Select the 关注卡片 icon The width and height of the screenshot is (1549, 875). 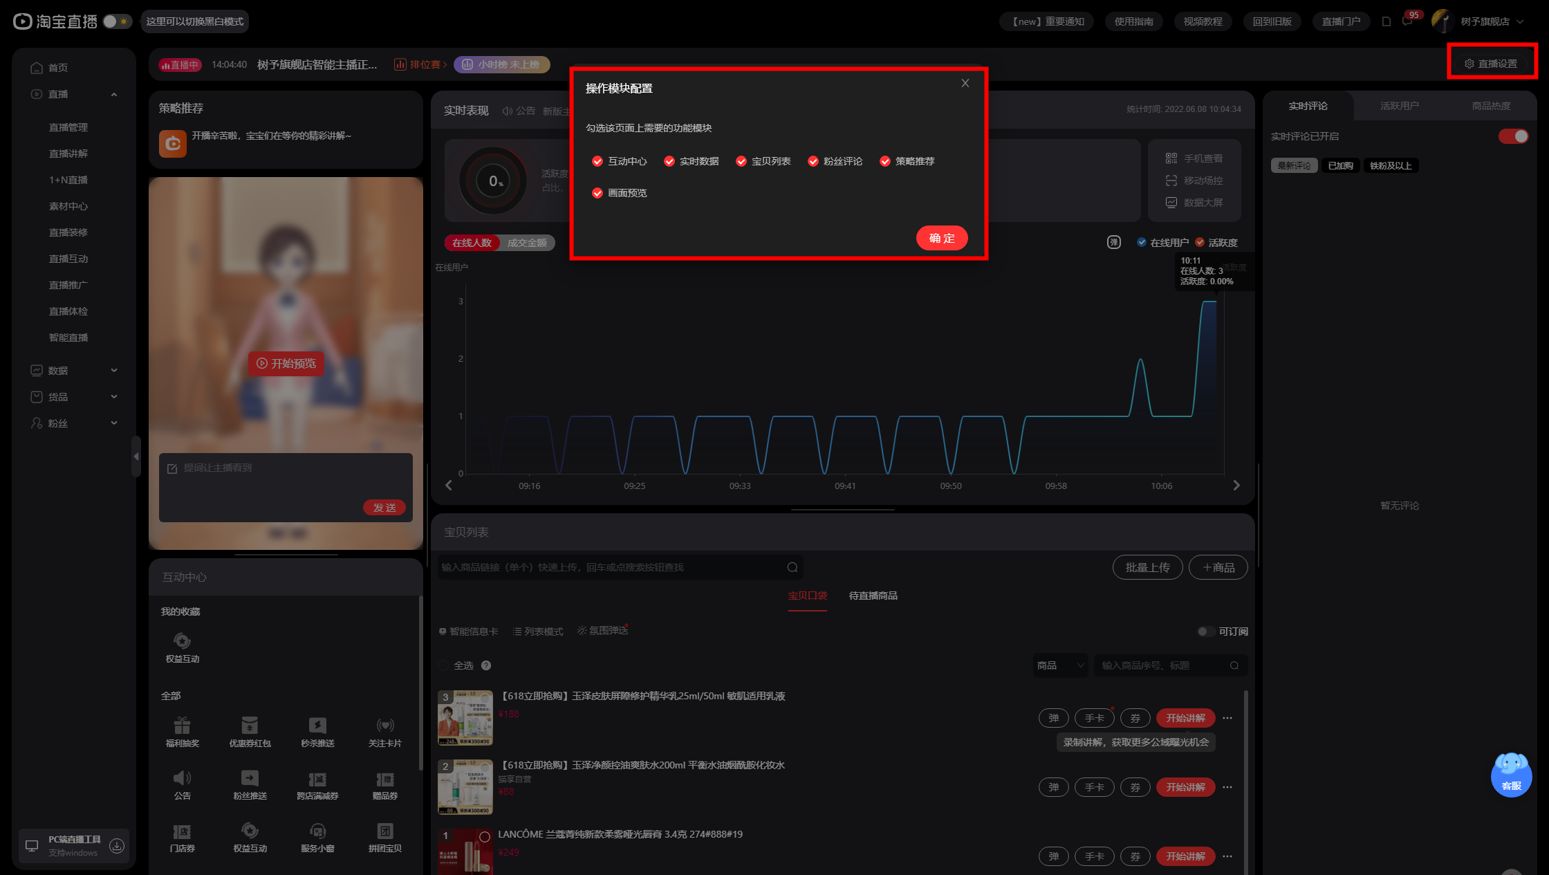pos(385,725)
